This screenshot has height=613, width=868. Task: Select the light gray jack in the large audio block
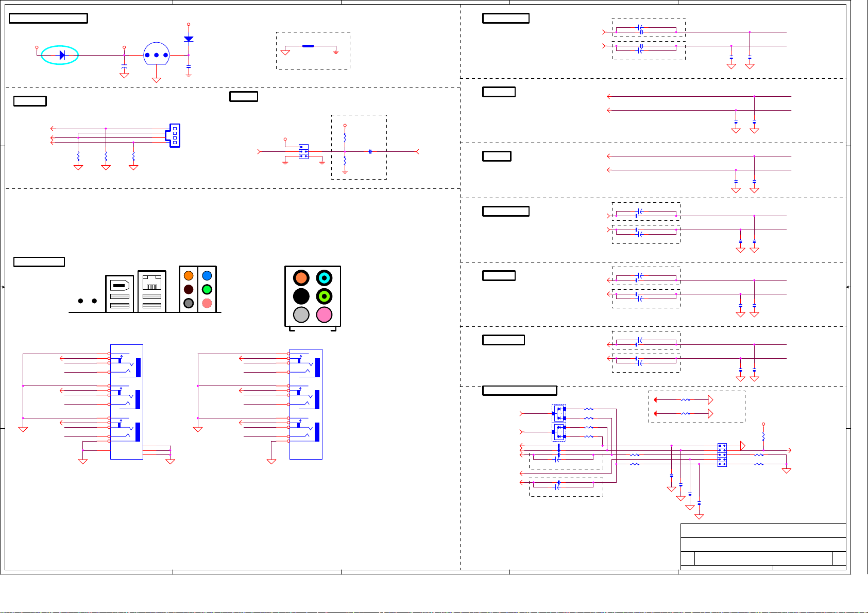pos(301,315)
